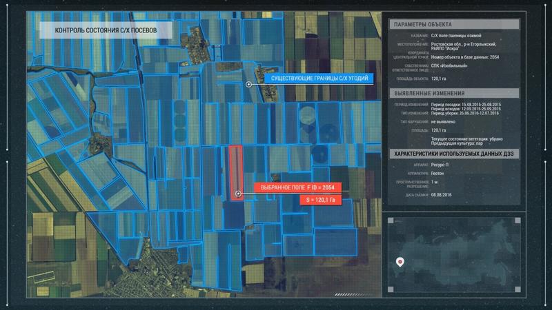
Task: Click the 'КОНТРОЛЬ СОСТОЯНИЯ С/Х ПОСЕВОВ' title
Action: click(x=106, y=31)
